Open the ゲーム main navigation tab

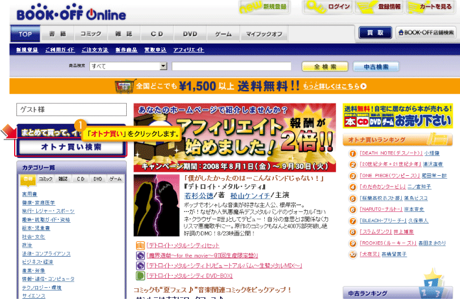(223, 34)
